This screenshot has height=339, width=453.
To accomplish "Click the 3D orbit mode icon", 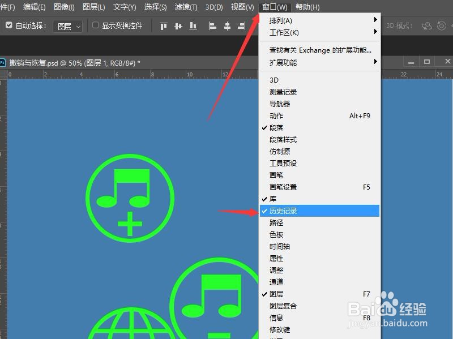I will pos(427,26).
